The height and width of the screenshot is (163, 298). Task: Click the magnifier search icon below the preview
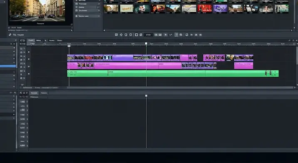(15, 35)
